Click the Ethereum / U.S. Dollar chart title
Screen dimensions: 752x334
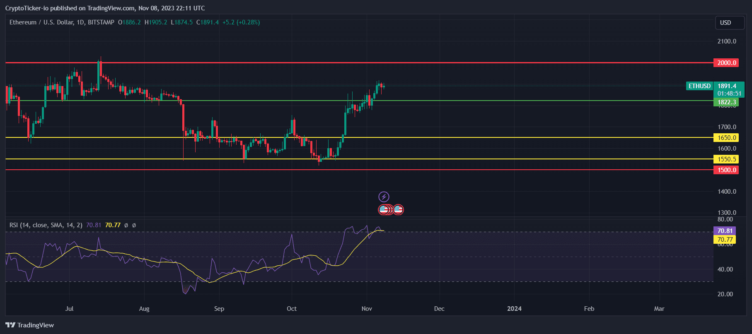click(62, 22)
